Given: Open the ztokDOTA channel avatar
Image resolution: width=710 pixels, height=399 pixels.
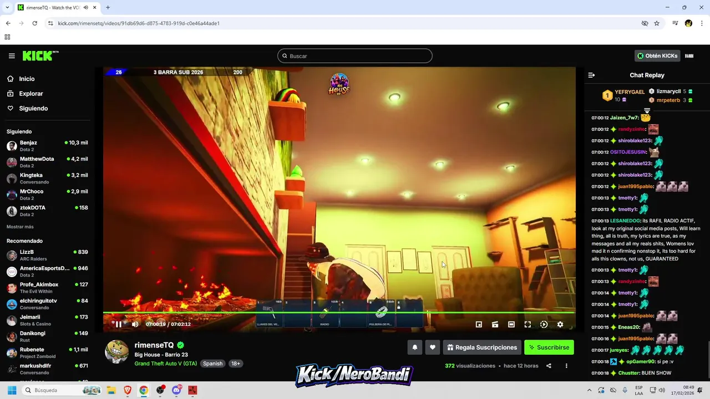Looking at the screenshot, I should coord(12,211).
